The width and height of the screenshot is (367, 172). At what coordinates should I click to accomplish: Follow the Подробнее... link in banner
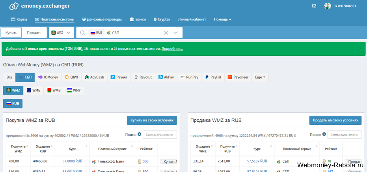point(172,49)
